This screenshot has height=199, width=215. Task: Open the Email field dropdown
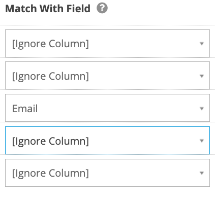[x=107, y=108]
